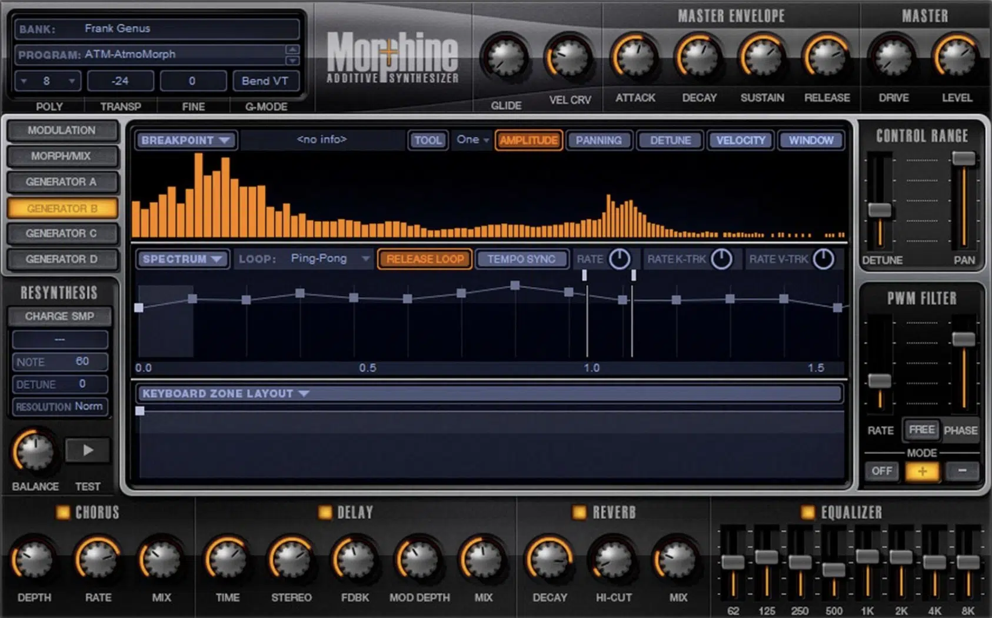Click the Charge SMP button
992x618 pixels.
pos(59,316)
